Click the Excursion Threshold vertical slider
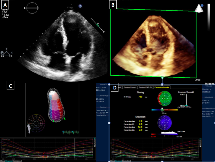 point(186,100)
